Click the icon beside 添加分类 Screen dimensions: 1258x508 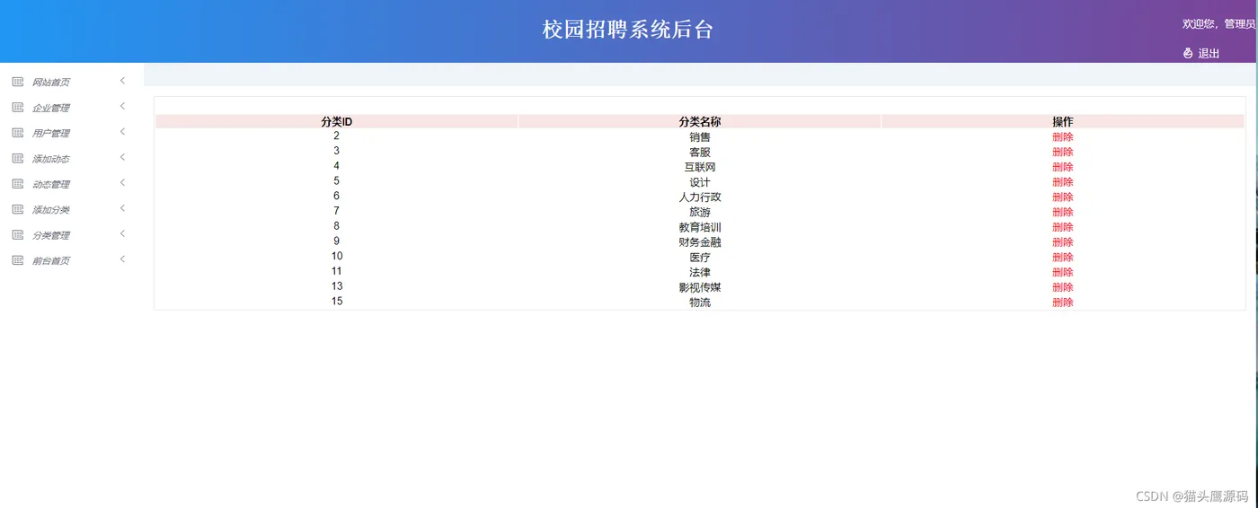point(18,209)
